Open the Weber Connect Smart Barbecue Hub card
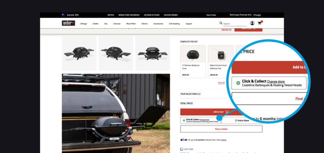The image size is (324, 153). coord(221,62)
